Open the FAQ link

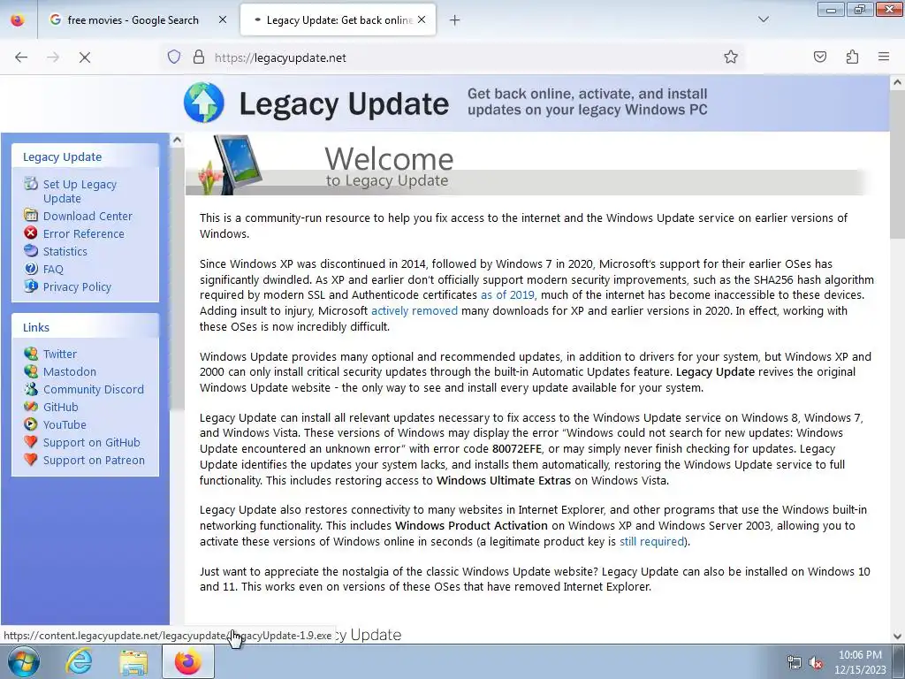[x=53, y=269]
